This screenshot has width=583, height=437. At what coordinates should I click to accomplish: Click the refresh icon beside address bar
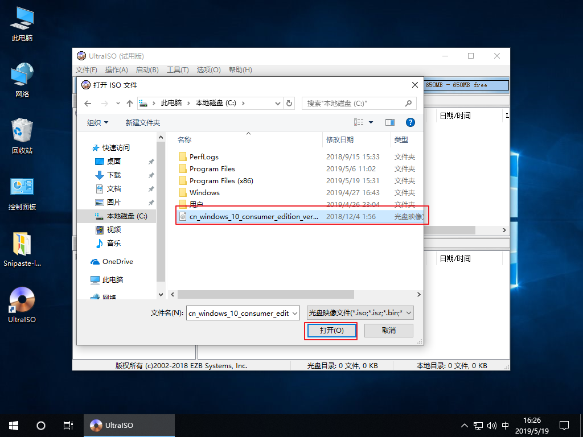point(289,103)
